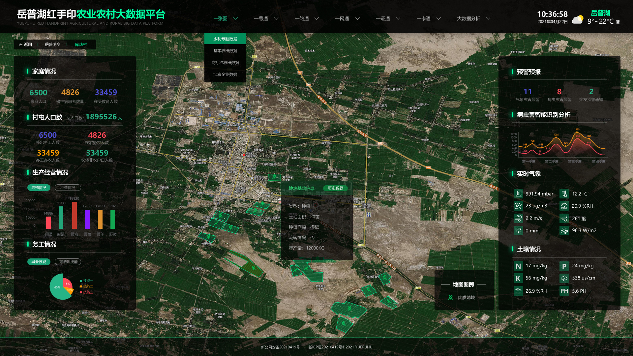Viewport: 633px width, 356px height.
Task: Click the 岳普湖乡 breadcrumb item
Action: click(52, 44)
